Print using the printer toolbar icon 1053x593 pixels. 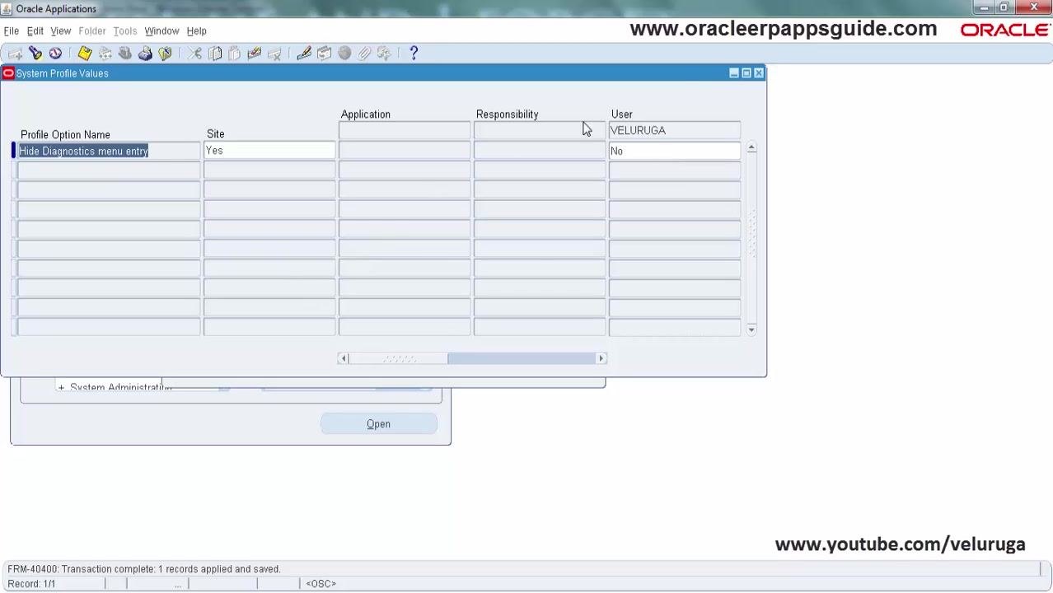[x=145, y=54]
